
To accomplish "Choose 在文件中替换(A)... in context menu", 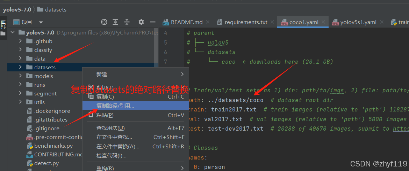I will pos(136,147).
